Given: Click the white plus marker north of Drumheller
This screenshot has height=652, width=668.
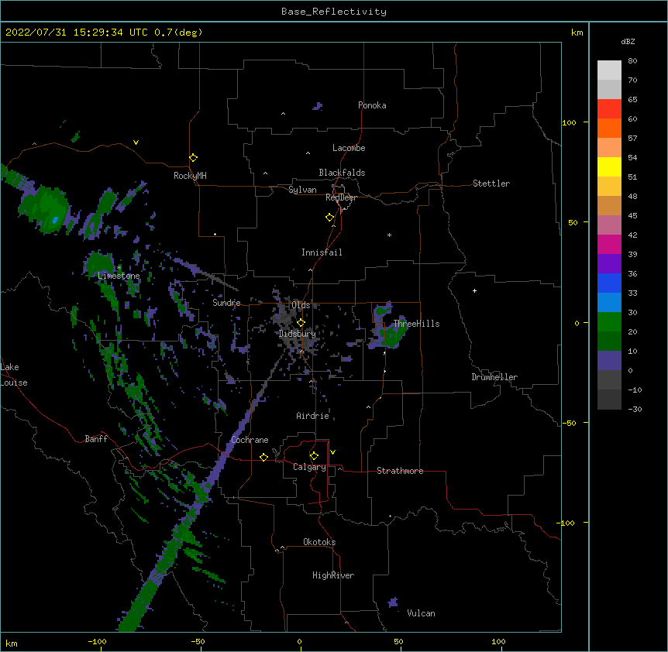Looking at the screenshot, I should tap(474, 290).
